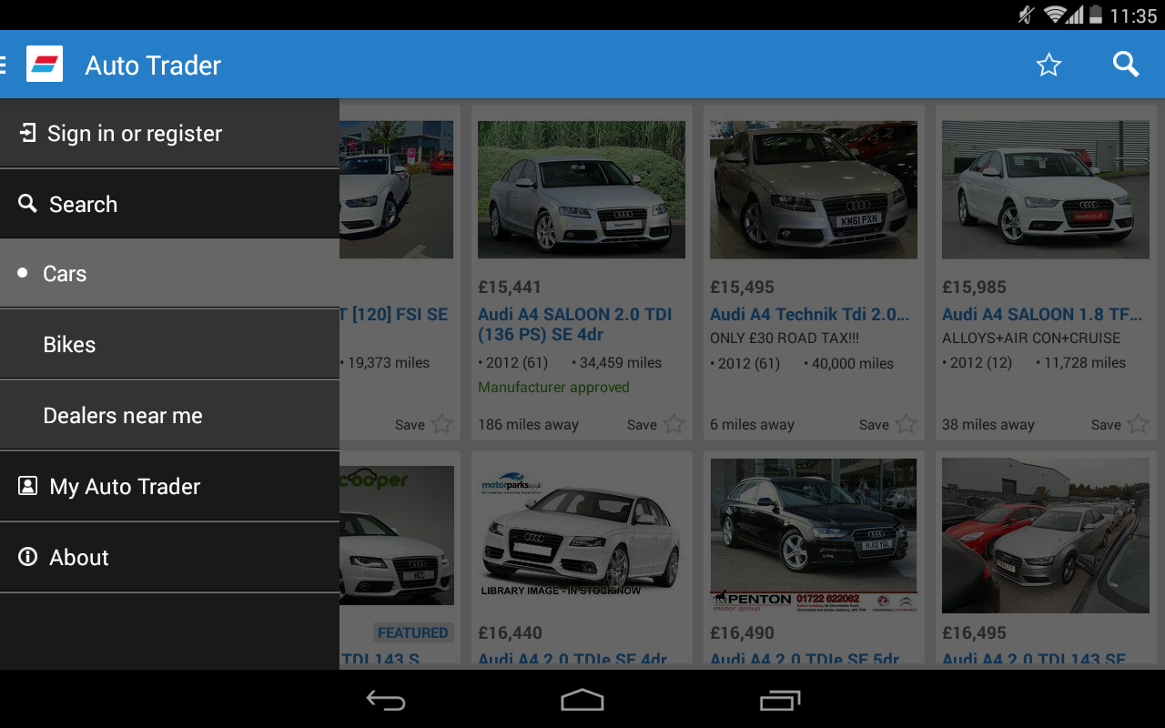Open the Bikes section

tap(68, 344)
